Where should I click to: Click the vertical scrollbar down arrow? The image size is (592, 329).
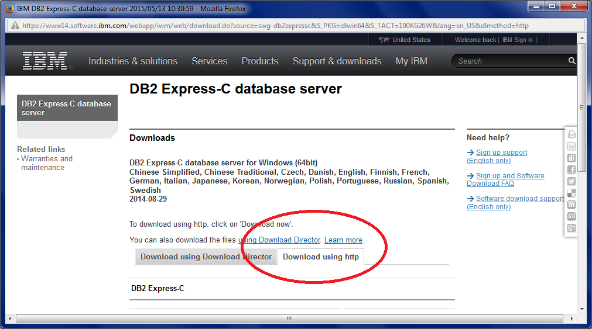[582, 309]
